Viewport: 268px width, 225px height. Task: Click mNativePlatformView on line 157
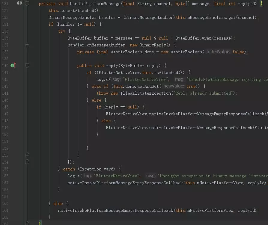[x=220, y=183]
